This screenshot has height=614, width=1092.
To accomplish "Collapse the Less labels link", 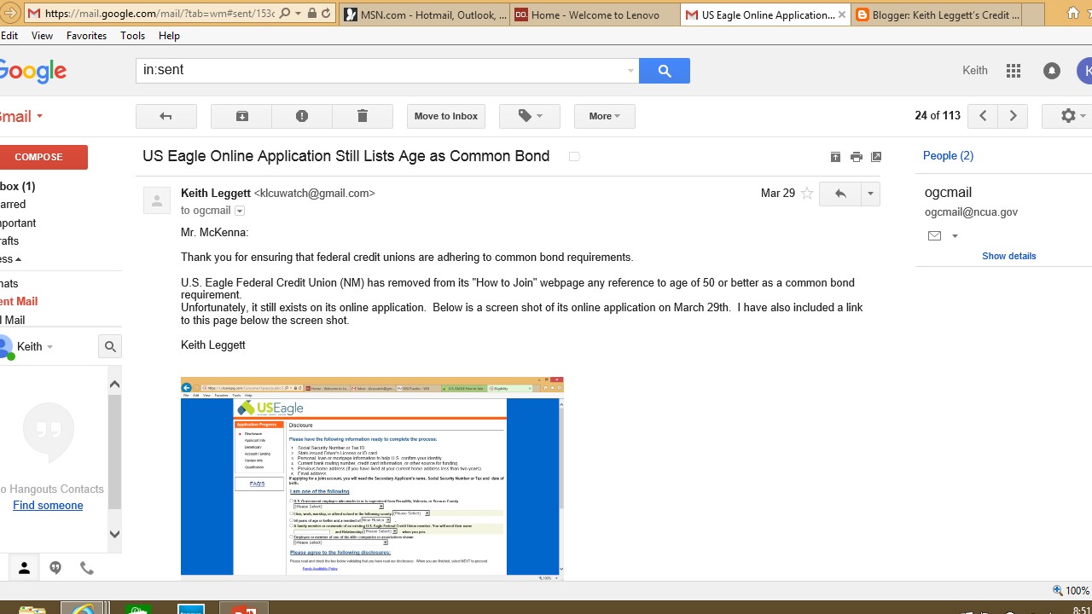I will [10, 258].
